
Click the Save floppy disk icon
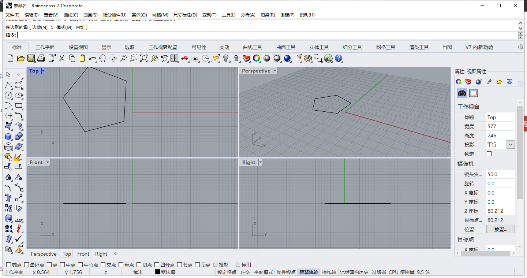tap(31, 58)
